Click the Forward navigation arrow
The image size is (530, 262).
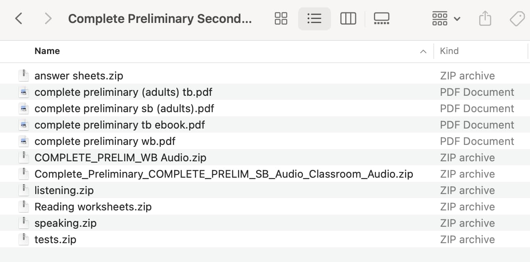click(x=48, y=18)
